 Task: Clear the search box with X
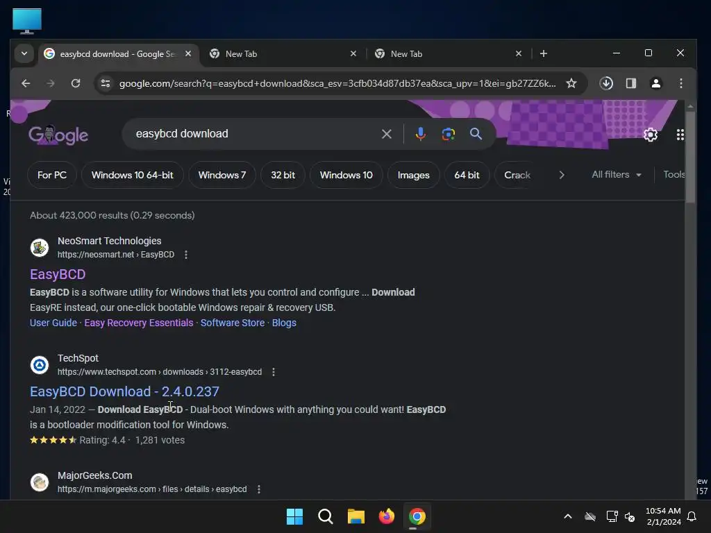click(x=386, y=134)
